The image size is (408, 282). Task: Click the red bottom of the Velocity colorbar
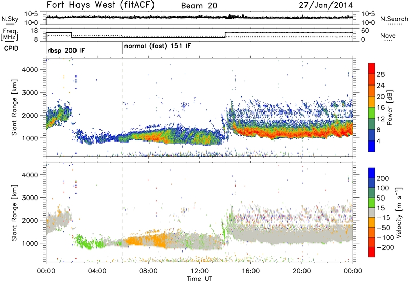point(372,252)
